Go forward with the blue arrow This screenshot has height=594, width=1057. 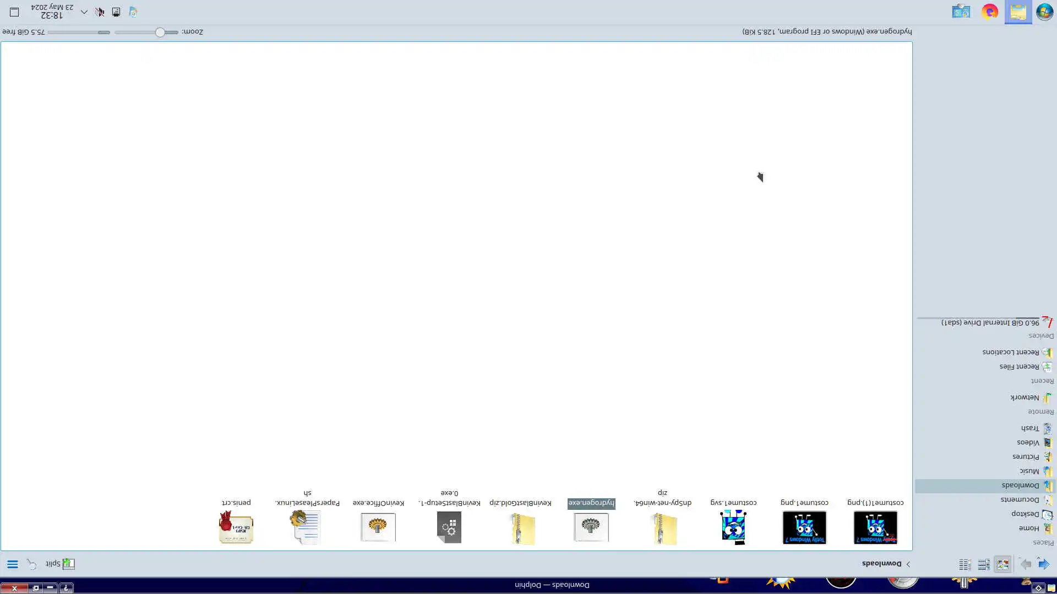tap(1043, 564)
